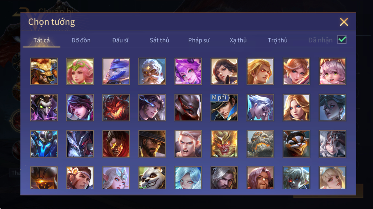Select the golden bull hero portrait

pos(44,72)
